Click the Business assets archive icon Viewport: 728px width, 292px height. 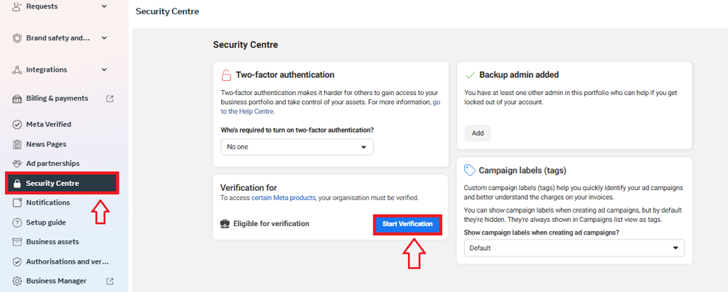[17, 242]
